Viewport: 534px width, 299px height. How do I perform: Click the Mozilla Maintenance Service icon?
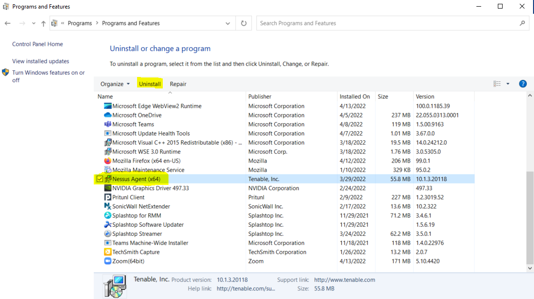108,170
